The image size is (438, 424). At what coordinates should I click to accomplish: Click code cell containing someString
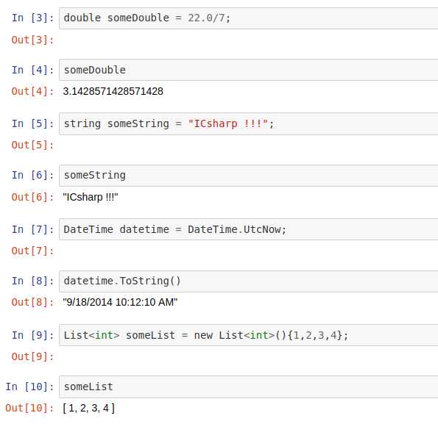249,176
